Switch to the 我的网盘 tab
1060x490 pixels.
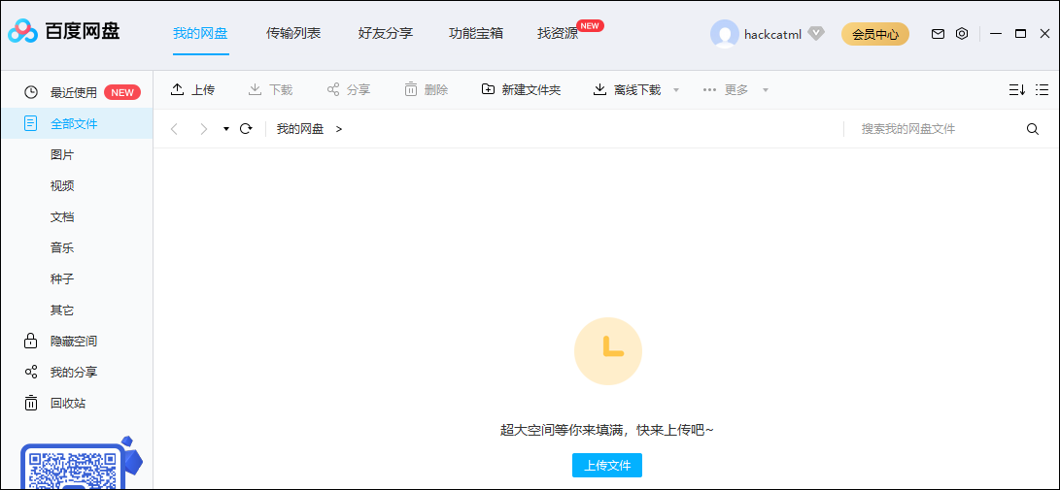pos(201,33)
